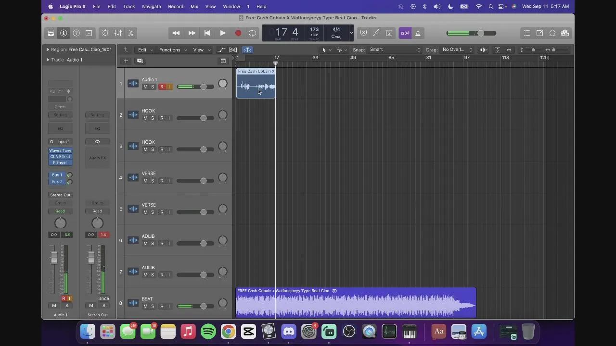The height and width of the screenshot is (346, 616).
Task: Open the LCD display mode chevron
Action: click(x=351, y=33)
